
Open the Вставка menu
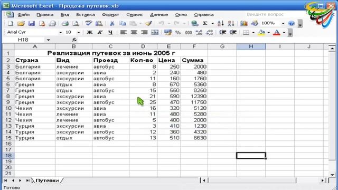point(86,15)
